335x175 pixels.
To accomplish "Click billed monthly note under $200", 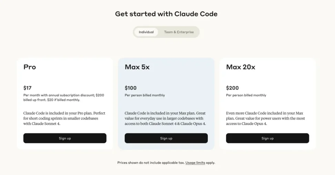I will [246, 95].
